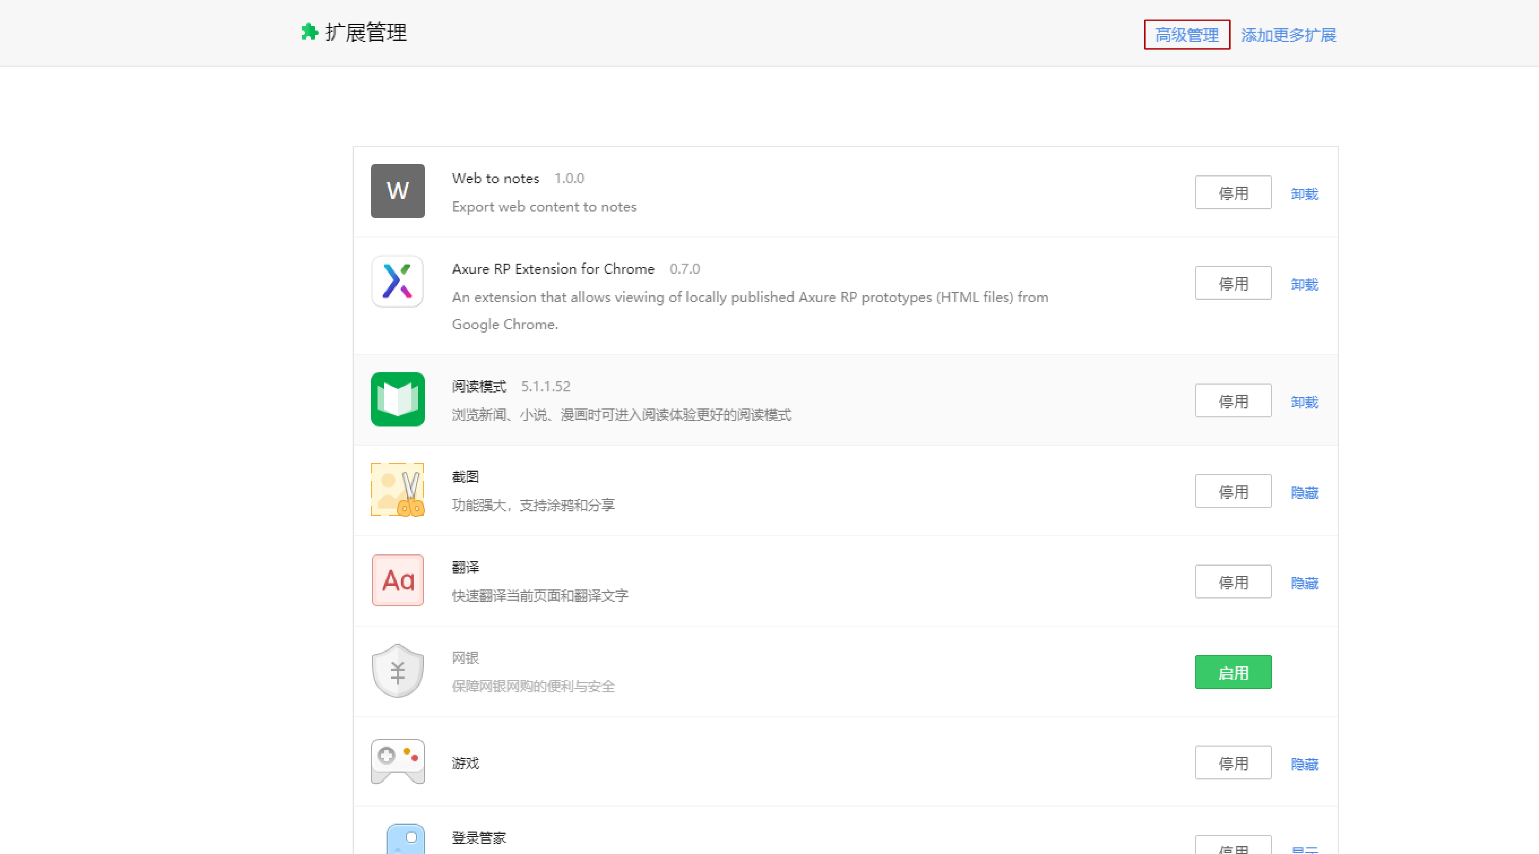Uninstall 阅读模式 via 卸载
The width and height of the screenshot is (1539, 854).
click(x=1304, y=402)
